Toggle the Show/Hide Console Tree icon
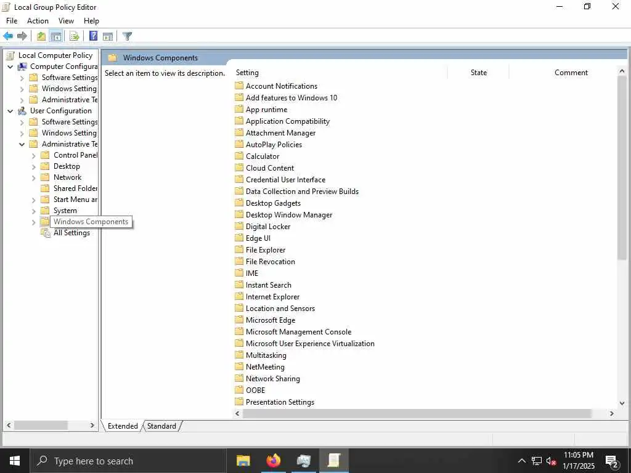Image resolution: width=631 pixels, height=473 pixels. (x=56, y=36)
